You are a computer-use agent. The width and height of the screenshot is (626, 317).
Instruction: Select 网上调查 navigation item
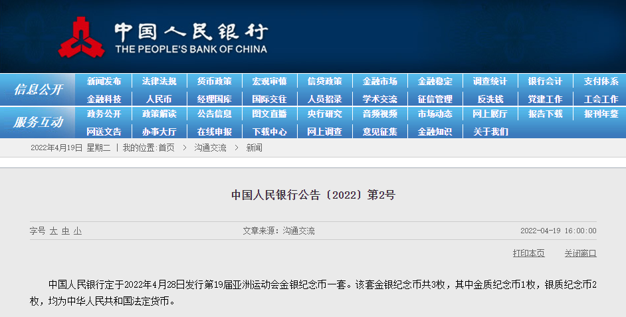(x=324, y=132)
